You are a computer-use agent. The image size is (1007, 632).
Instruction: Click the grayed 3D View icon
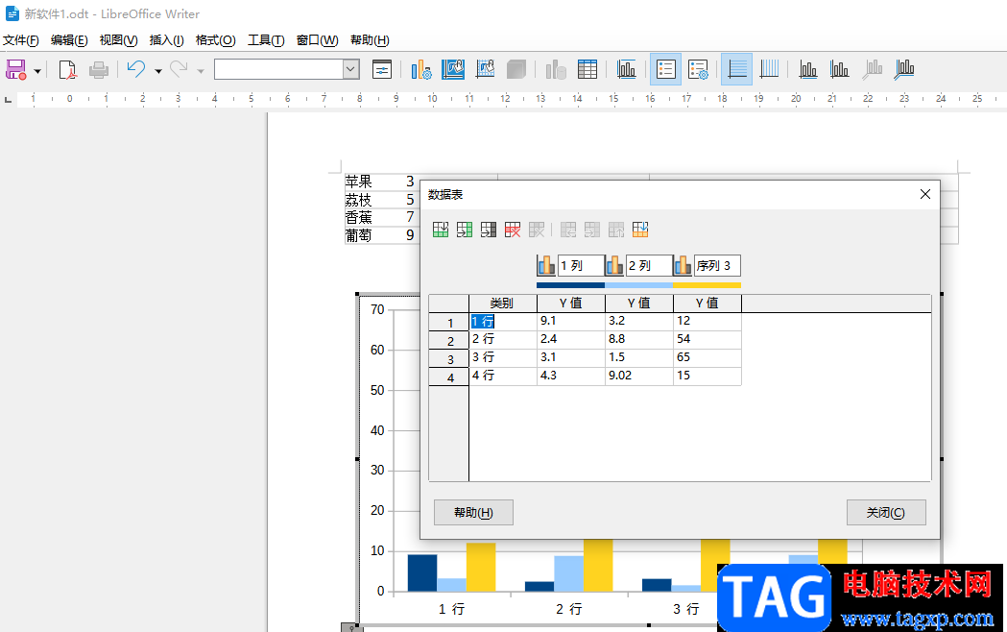pyautogui.click(x=516, y=69)
